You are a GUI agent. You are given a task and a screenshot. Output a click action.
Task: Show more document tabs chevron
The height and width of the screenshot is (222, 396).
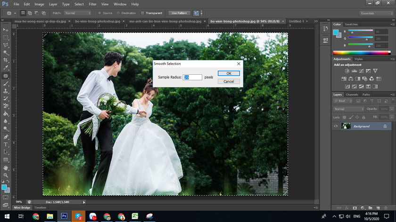point(316,21)
